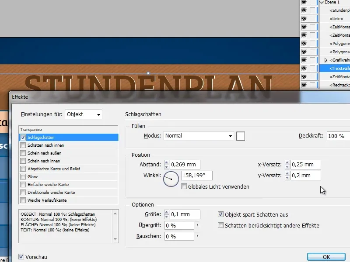The image size is (350, 262).
Task: Click the Übergriff percent field
Action: 179,225
